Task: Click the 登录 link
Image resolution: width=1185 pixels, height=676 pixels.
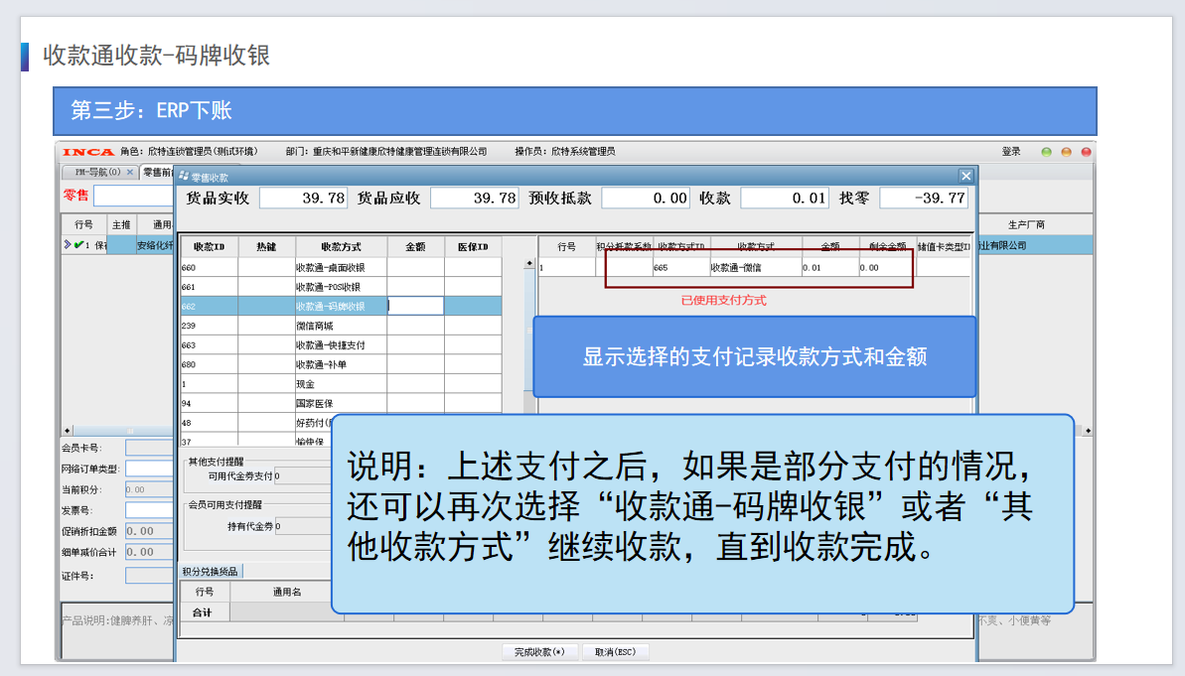Action: click(1011, 152)
